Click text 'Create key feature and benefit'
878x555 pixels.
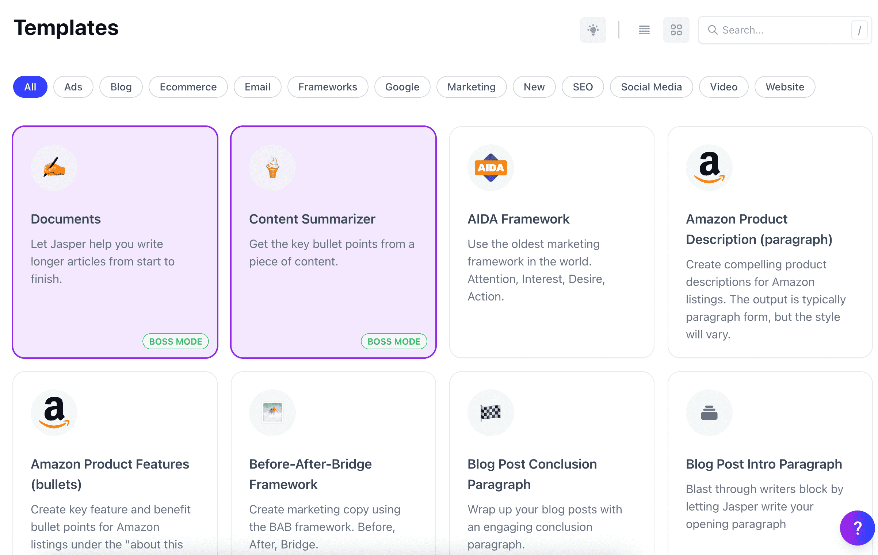click(x=111, y=509)
